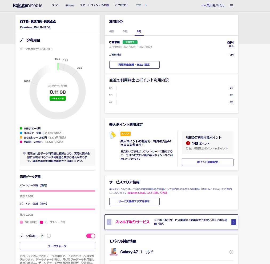Image resolution: width=270 pixels, height=264 pixels.
Task: Select the 6月 billing tab
Action: click(x=139, y=31)
